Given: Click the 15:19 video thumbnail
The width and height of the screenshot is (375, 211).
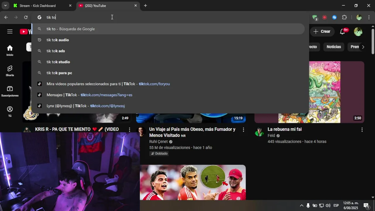Looking at the screenshot, I should coord(191,118).
